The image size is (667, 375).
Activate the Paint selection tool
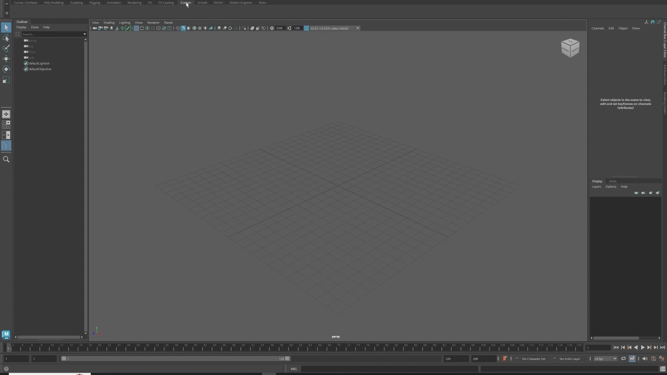(6, 48)
